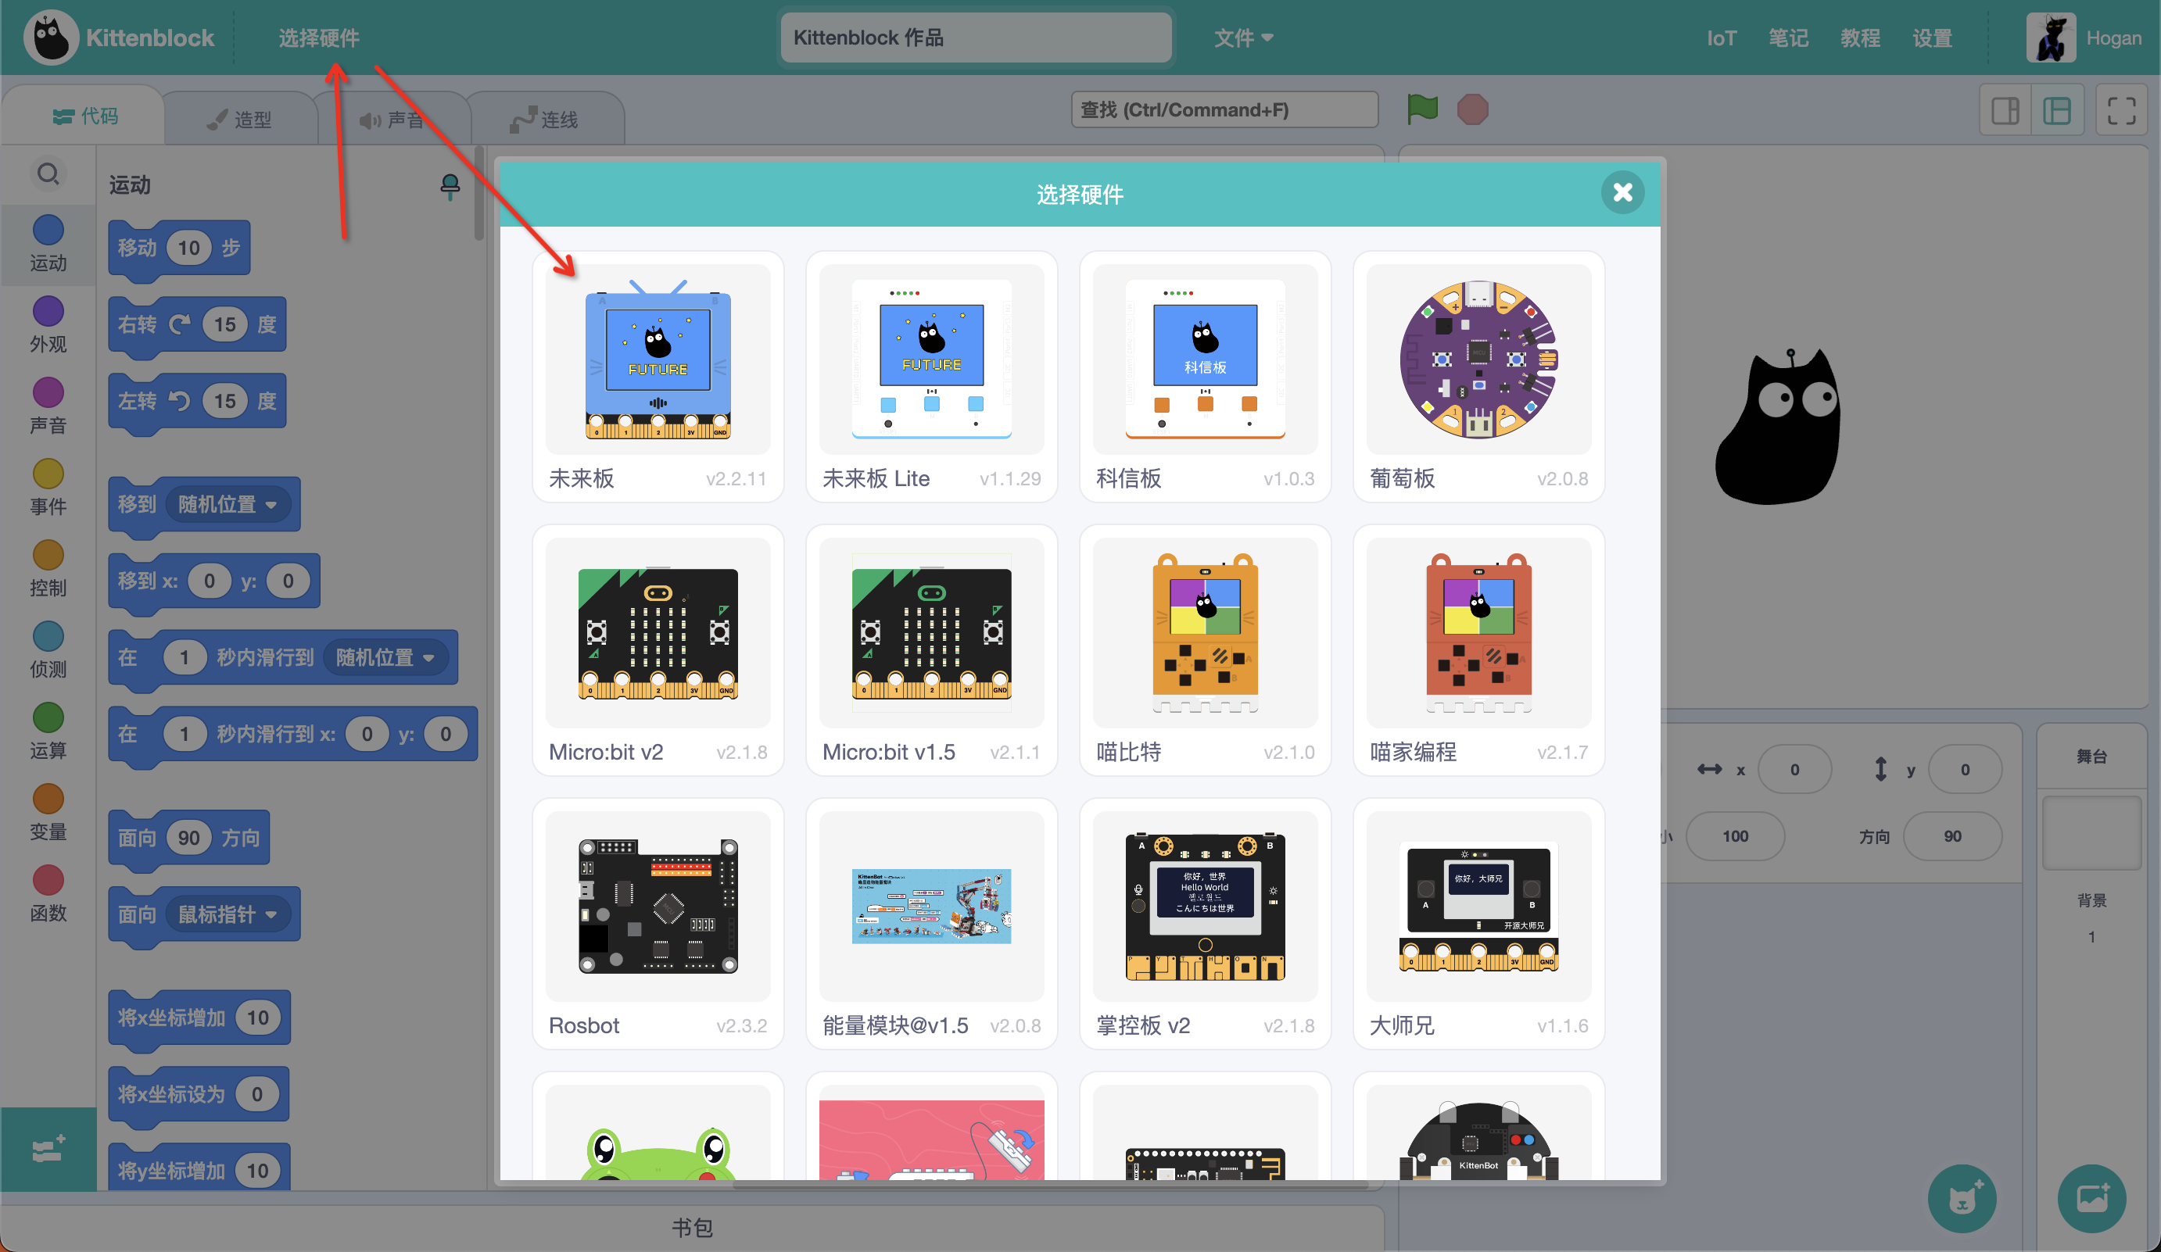Enter full screen stage mode
The width and height of the screenshot is (2161, 1252).
point(2122,110)
